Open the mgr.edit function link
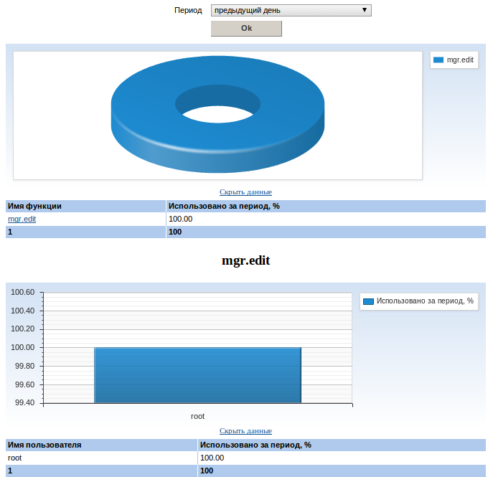The width and height of the screenshot is (488, 477). point(22,219)
